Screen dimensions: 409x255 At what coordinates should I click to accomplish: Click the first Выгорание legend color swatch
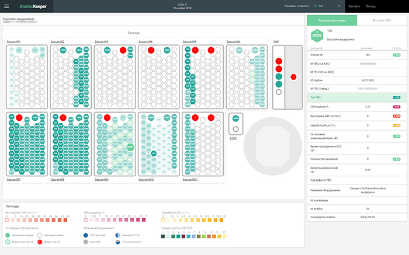click(x=5, y=220)
